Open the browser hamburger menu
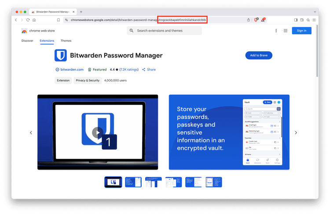The image size is (330, 214). click(x=314, y=20)
